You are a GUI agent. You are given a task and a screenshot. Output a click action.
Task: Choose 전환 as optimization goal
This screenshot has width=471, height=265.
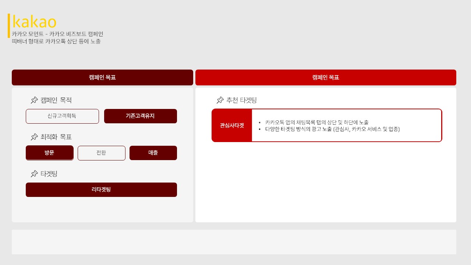[101, 153]
